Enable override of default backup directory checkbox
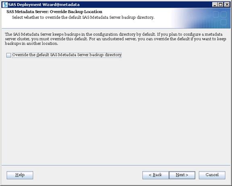232x186 pixels. coord(8,55)
